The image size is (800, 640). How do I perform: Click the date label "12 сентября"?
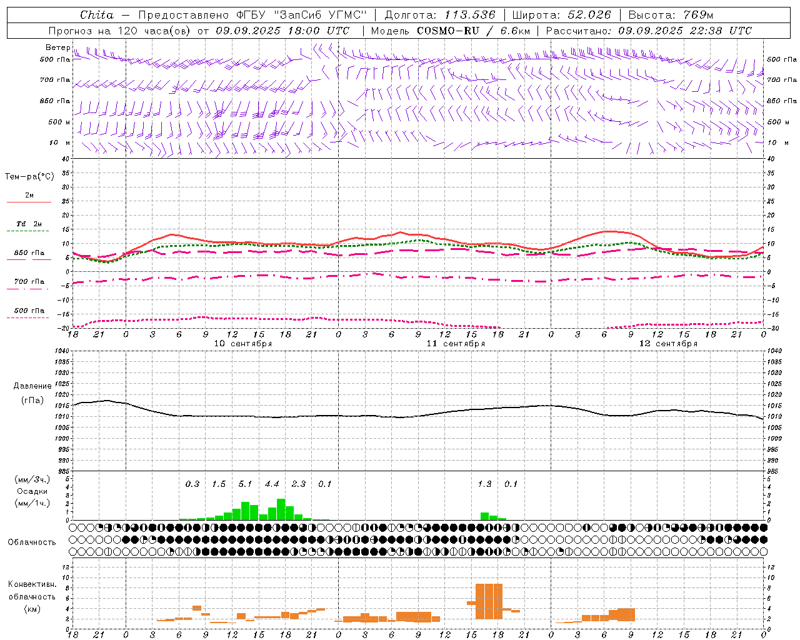coord(668,344)
